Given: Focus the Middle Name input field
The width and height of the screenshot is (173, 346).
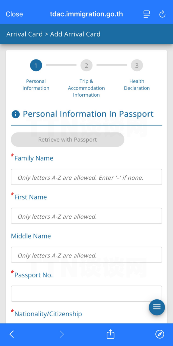Looking at the screenshot, I should pyautogui.click(x=87, y=255).
